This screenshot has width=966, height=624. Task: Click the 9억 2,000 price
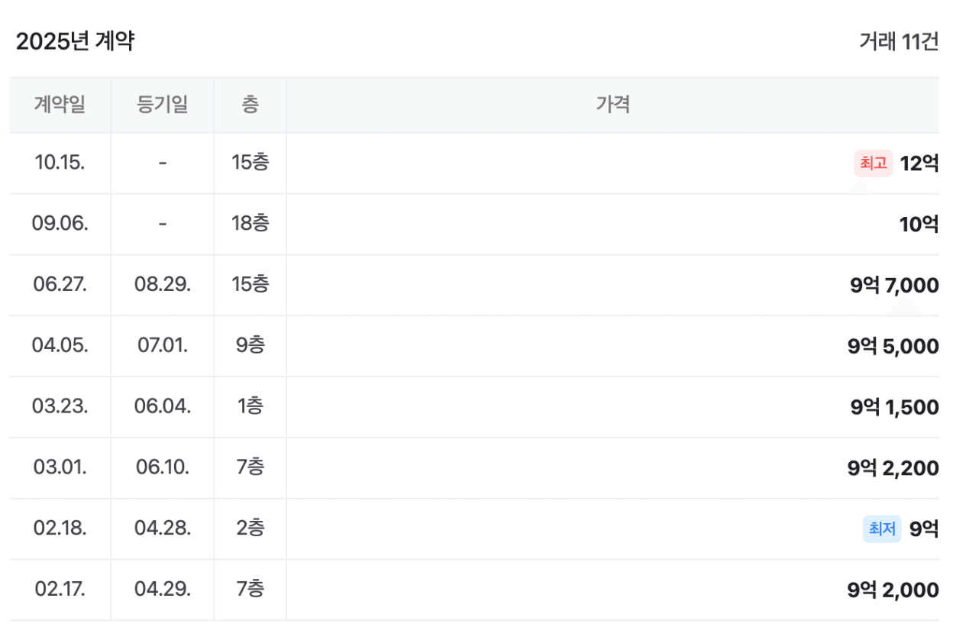click(893, 590)
